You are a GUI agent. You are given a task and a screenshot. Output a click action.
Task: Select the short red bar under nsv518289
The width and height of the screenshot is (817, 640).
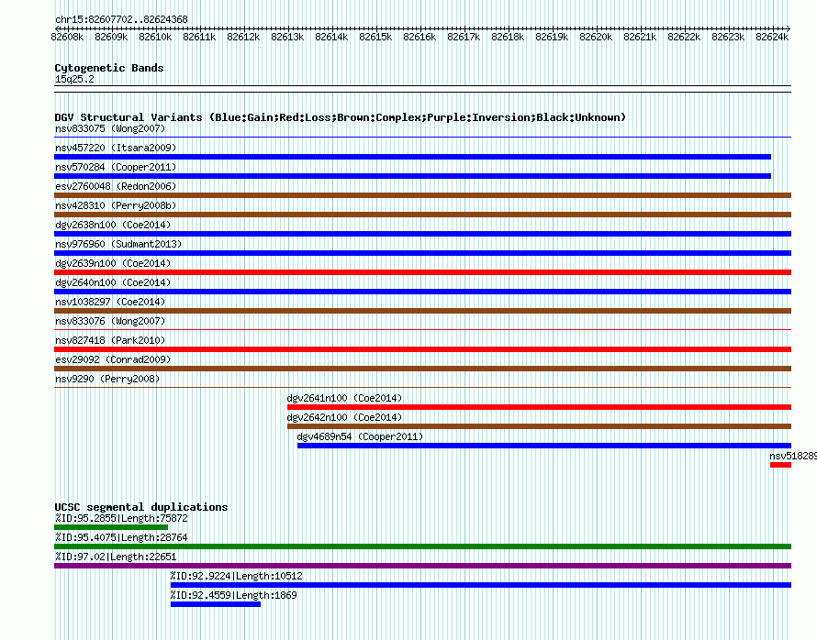click(x=780, y=465)
